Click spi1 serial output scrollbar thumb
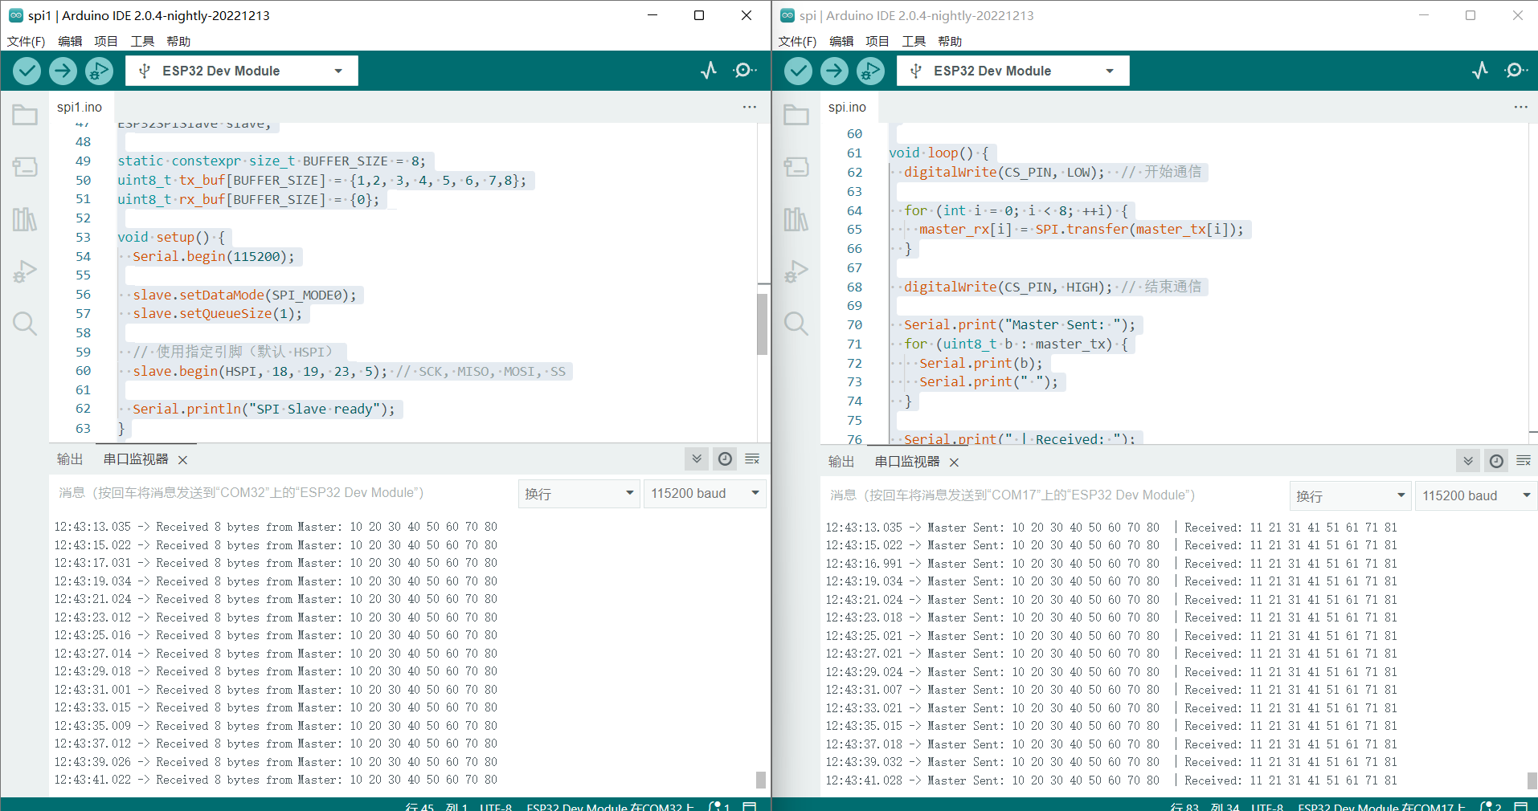This screenshot has width=1538, height=811. coord(761,780)
